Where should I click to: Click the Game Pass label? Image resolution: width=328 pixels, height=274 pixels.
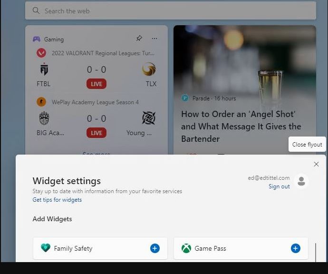(211, 248)
